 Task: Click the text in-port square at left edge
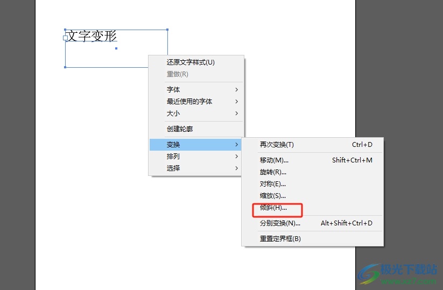pos(65,38)
